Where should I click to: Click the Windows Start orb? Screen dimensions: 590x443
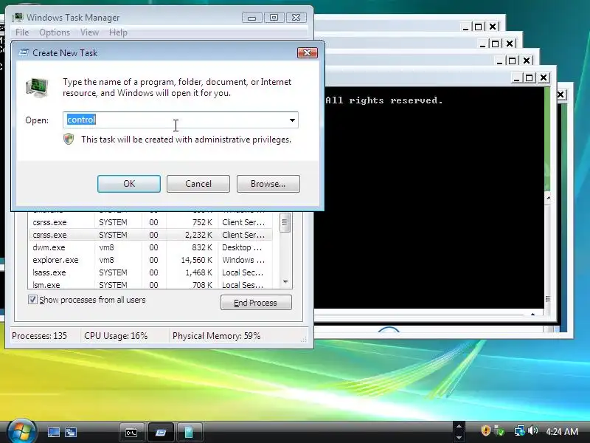(x=21, y=431)
